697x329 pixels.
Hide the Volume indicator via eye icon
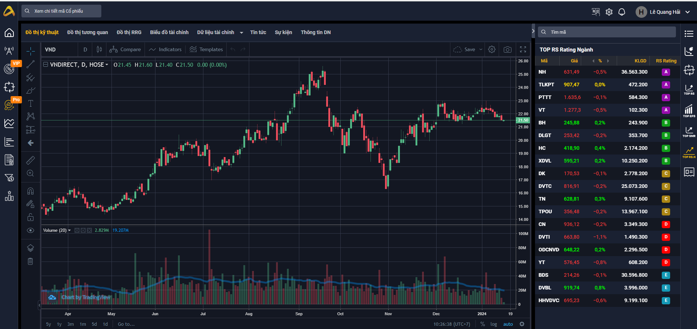pos(77,230)
